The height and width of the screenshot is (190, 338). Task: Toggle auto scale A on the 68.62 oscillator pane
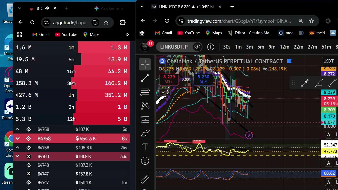[x=328, y=182]
